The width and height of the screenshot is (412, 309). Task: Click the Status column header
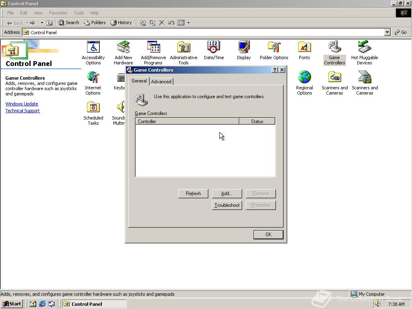(x=257, y=122)
